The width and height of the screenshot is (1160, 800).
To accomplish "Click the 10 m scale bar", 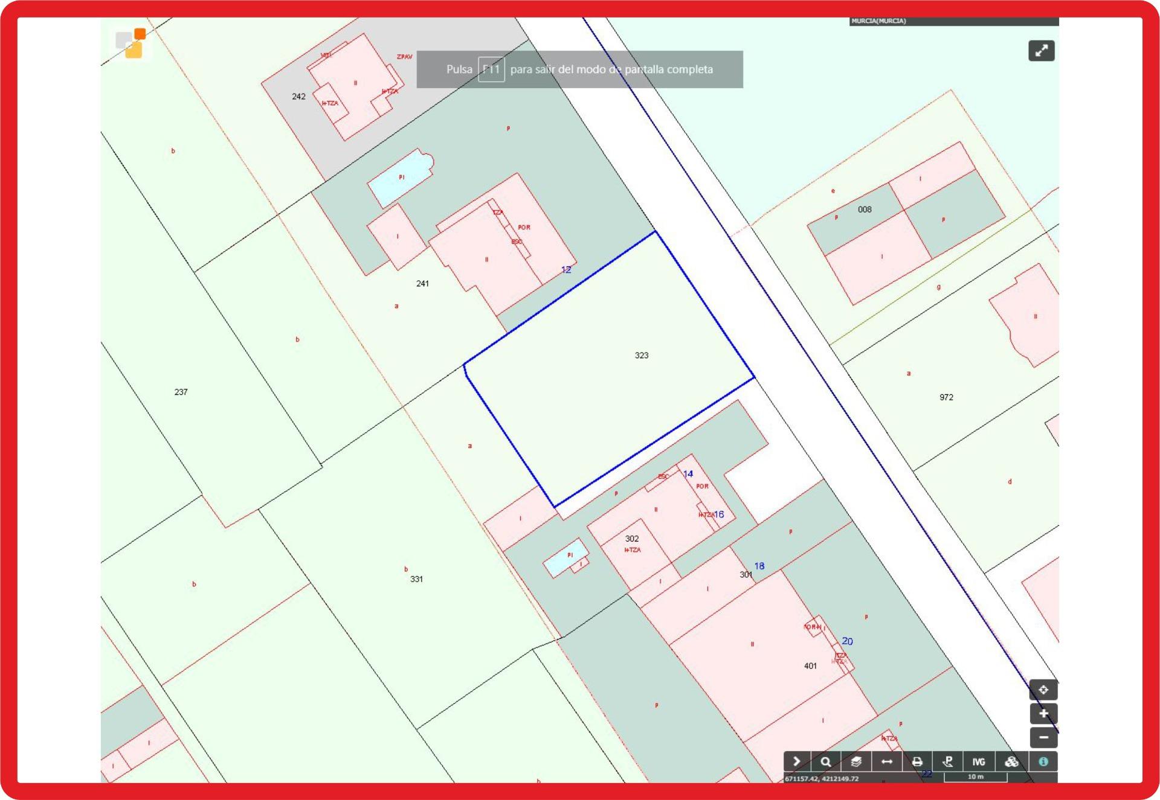I will coord(975,777).
